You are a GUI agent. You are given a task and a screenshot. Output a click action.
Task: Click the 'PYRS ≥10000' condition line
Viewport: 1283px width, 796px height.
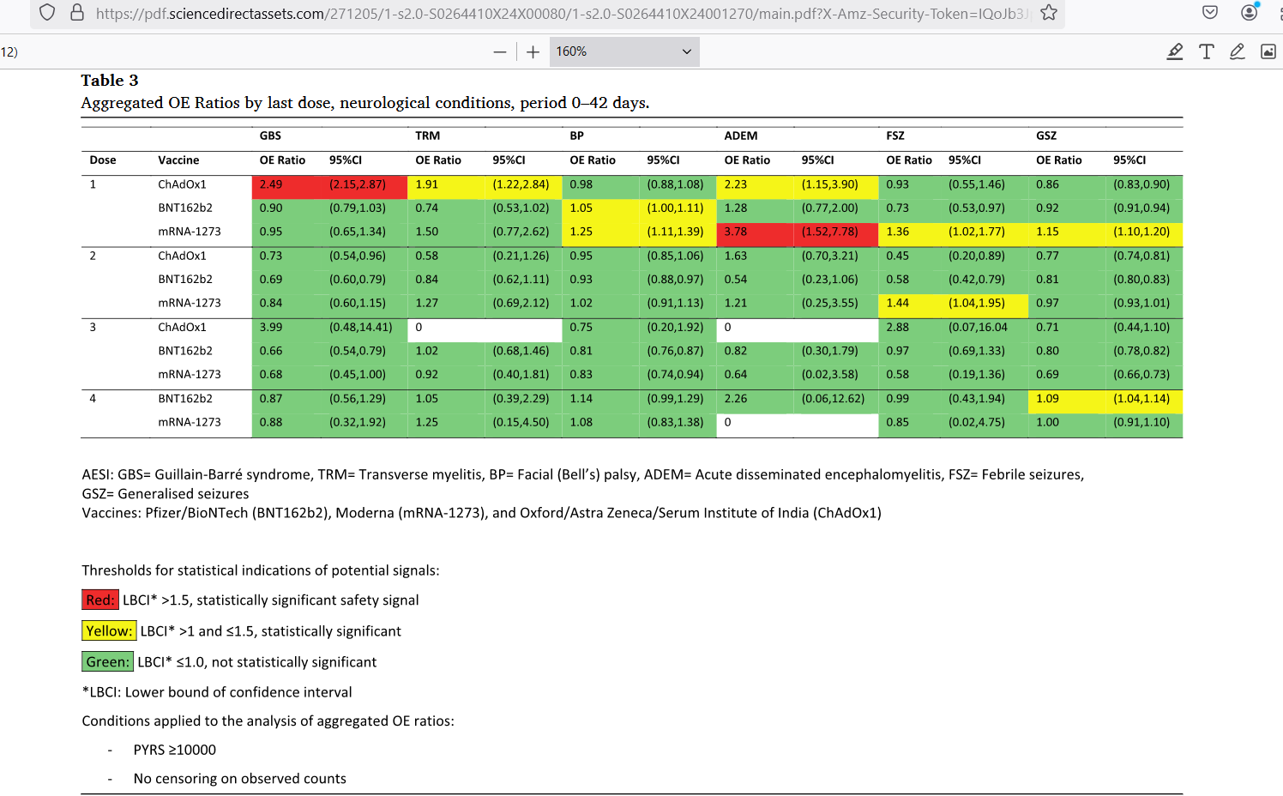[175, 750]
